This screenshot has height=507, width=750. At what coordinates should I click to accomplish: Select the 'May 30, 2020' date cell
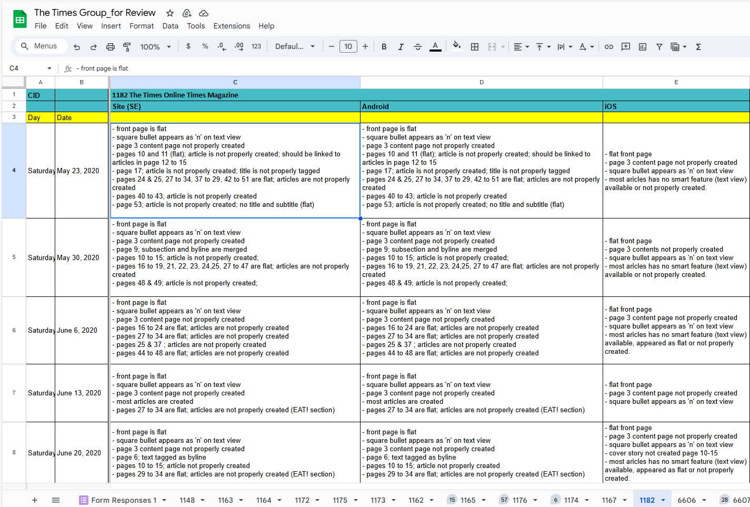(x=82, y=257)
